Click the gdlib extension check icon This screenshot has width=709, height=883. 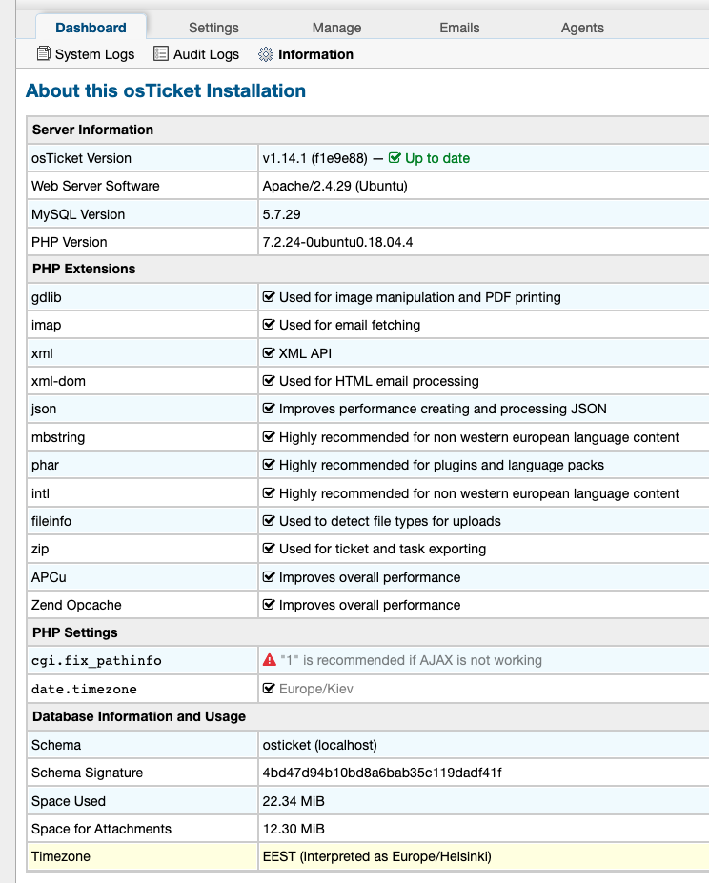click(x=269, y=297)
